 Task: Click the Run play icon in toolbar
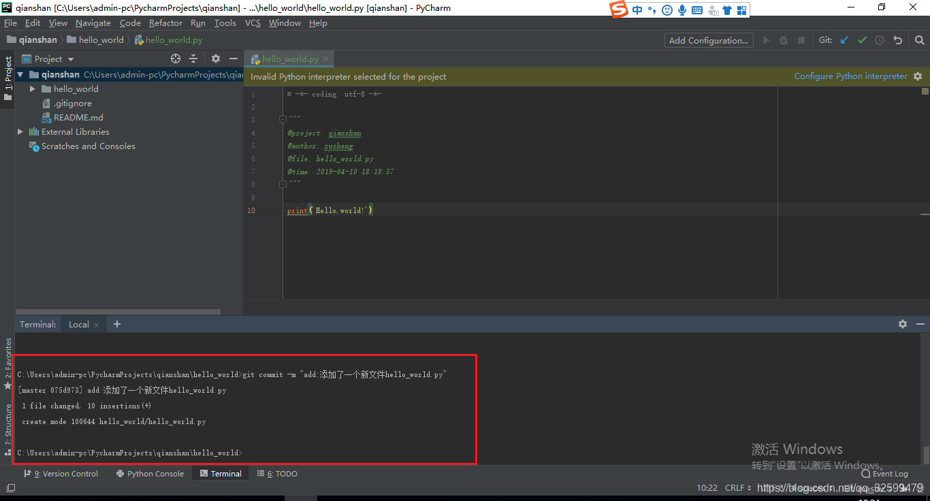[766, 40]
